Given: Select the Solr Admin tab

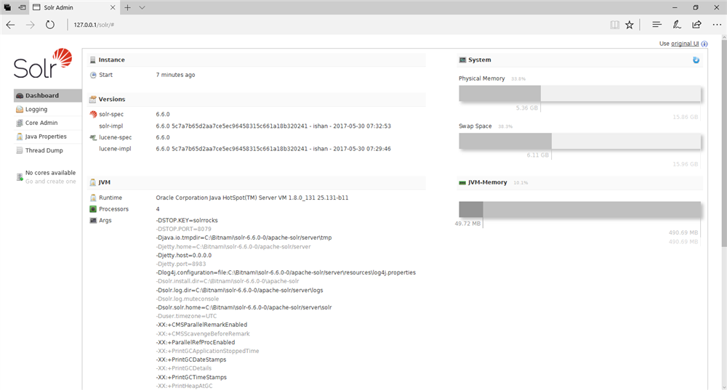Looking at the screenshot, I should [x=75, y=7].
